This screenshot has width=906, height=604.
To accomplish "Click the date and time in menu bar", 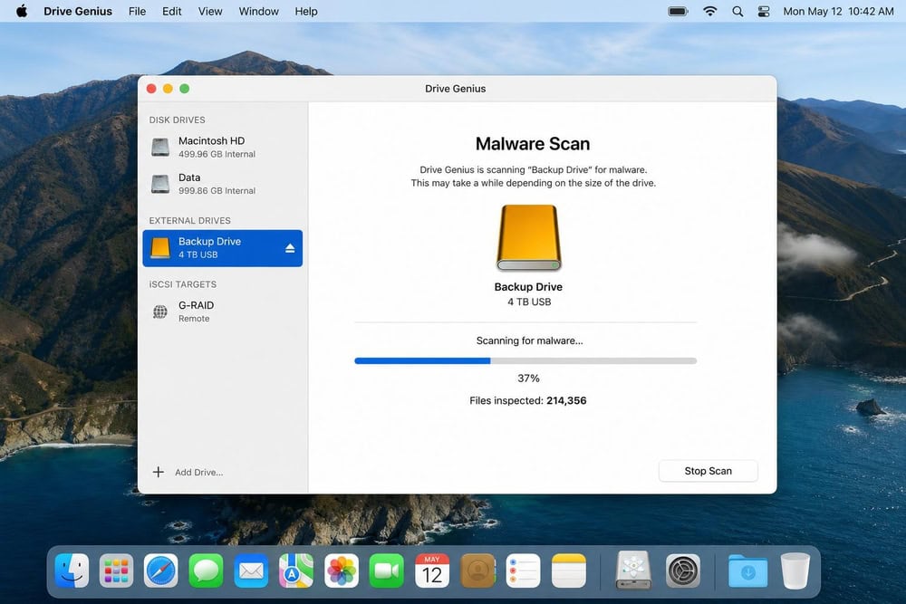I will coord(838,11).
